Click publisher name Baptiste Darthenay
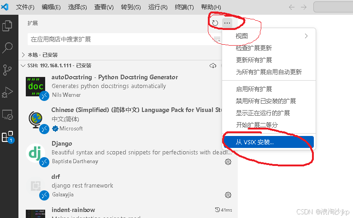This screenshot has height=218, width=353. coord(75,161)
